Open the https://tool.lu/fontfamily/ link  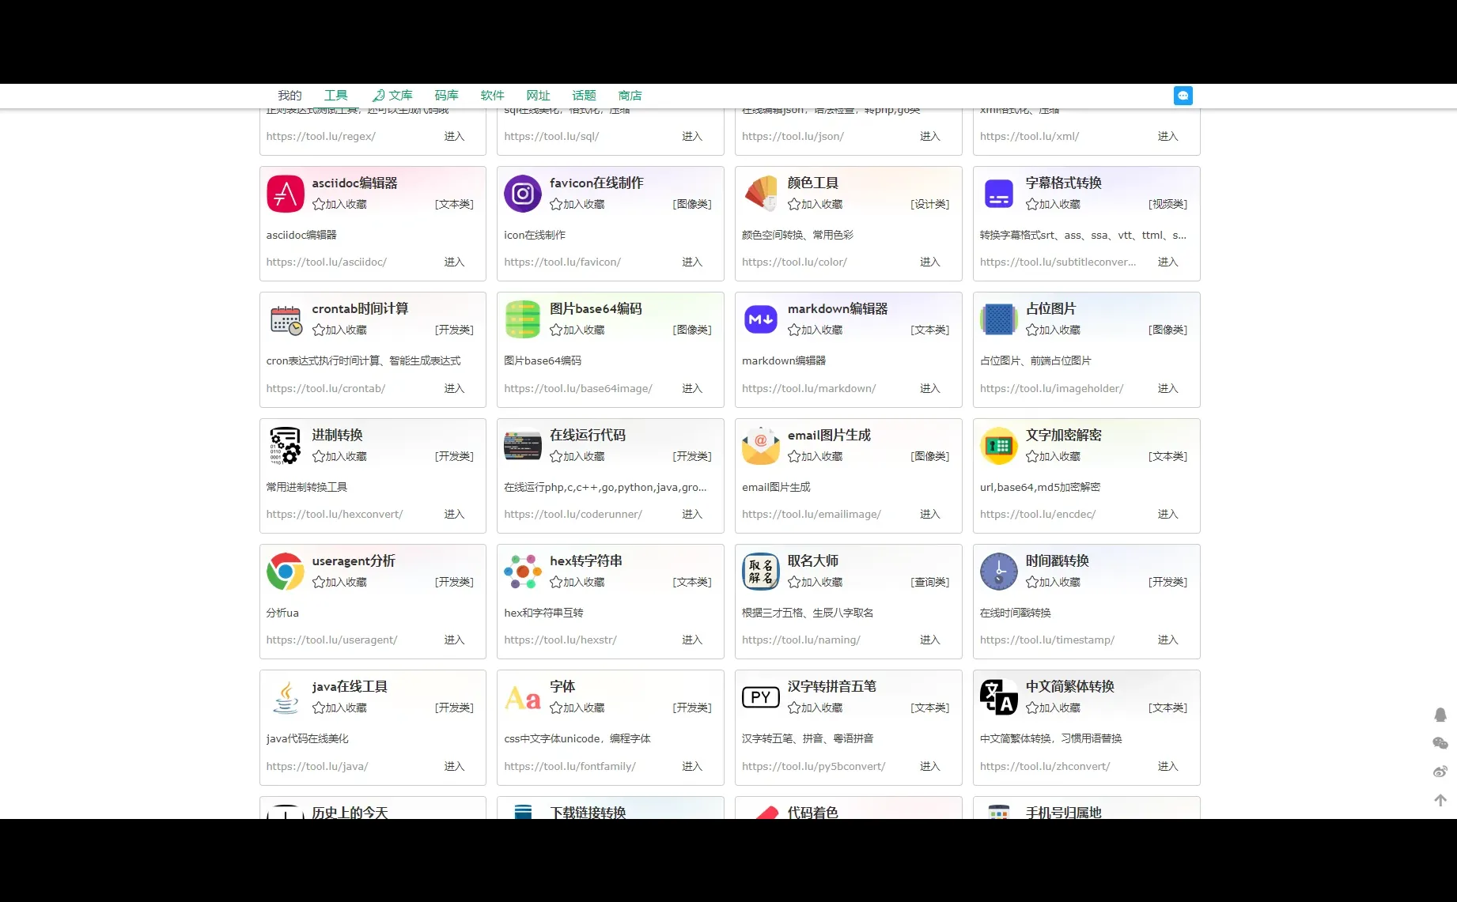(570, 766)
